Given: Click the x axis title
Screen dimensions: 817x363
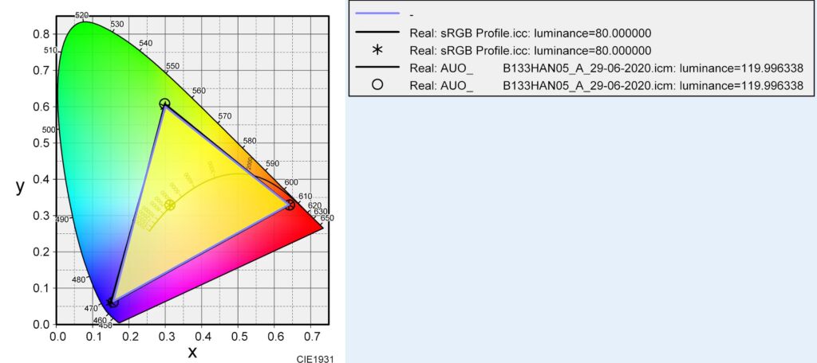Looking at the screenshot, I should coord(193,352).
